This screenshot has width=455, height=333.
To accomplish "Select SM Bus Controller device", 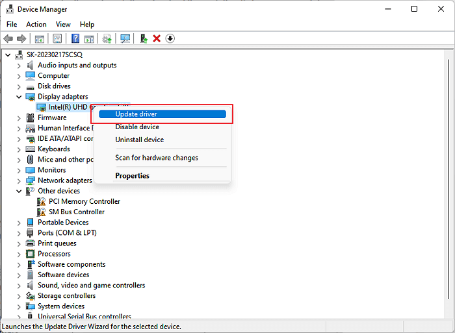I will tap(77, 212).
